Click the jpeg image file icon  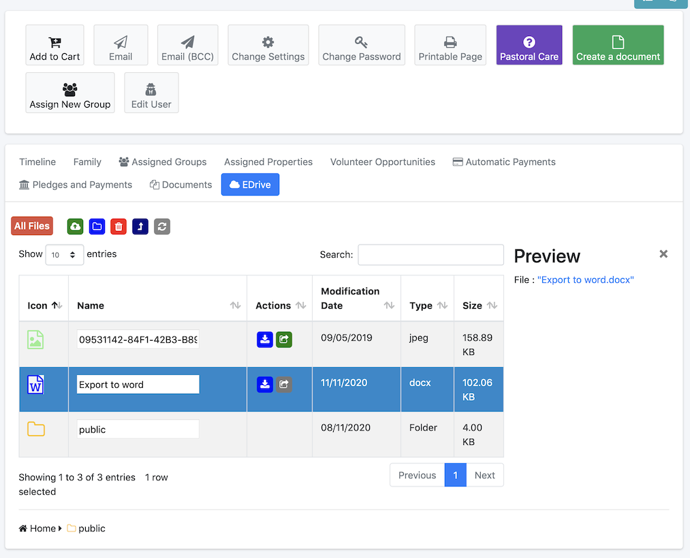pyautogui.click(x=35, y=340)
